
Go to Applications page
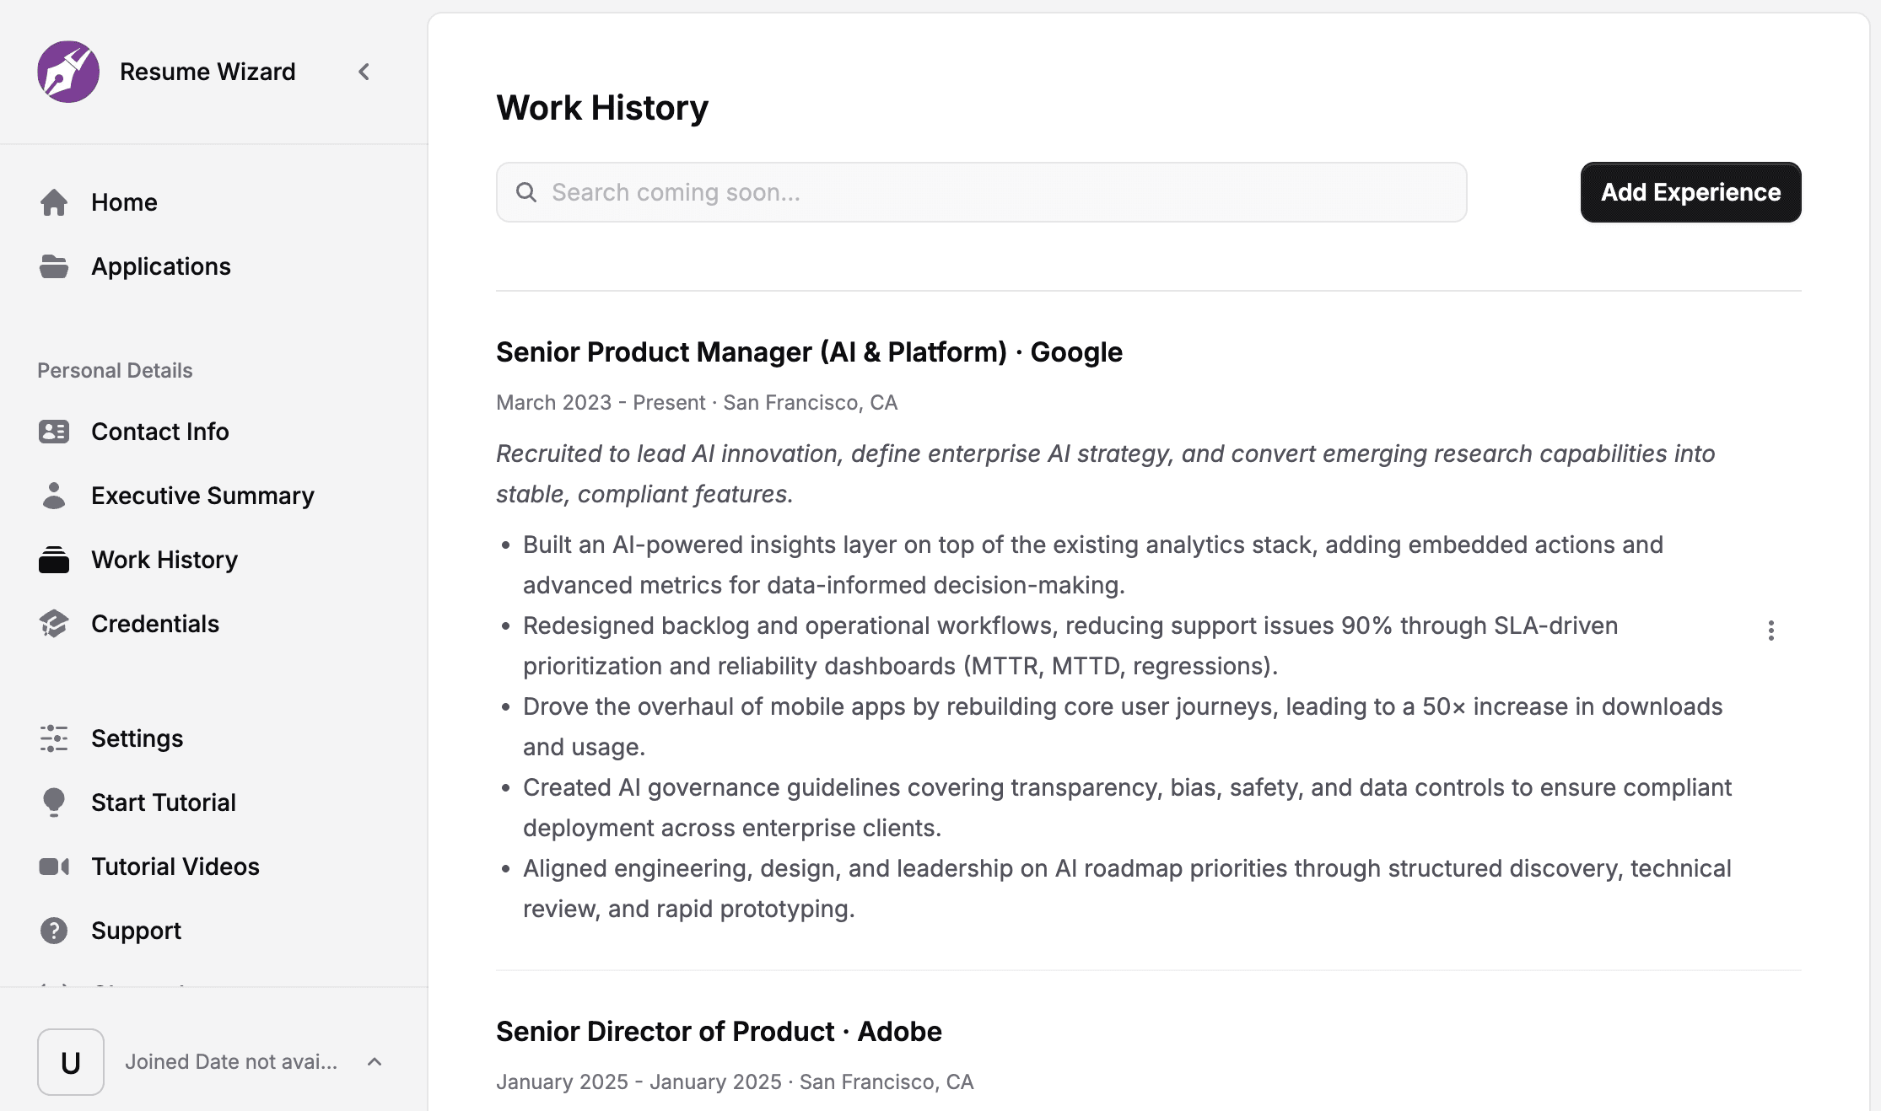click(161, 266)
